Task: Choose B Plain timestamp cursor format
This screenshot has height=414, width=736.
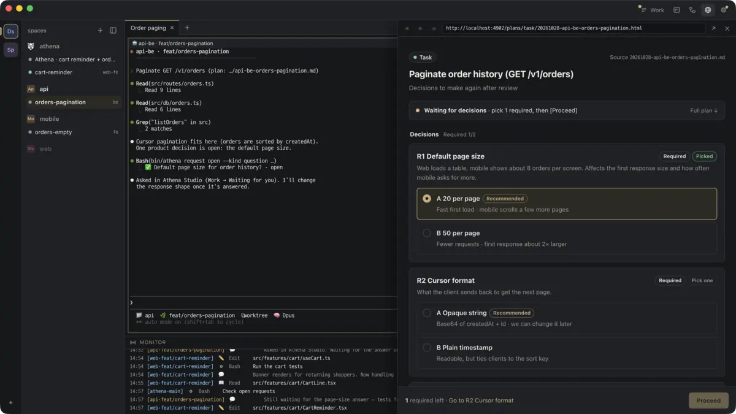Action: click(x=567, y=352)
